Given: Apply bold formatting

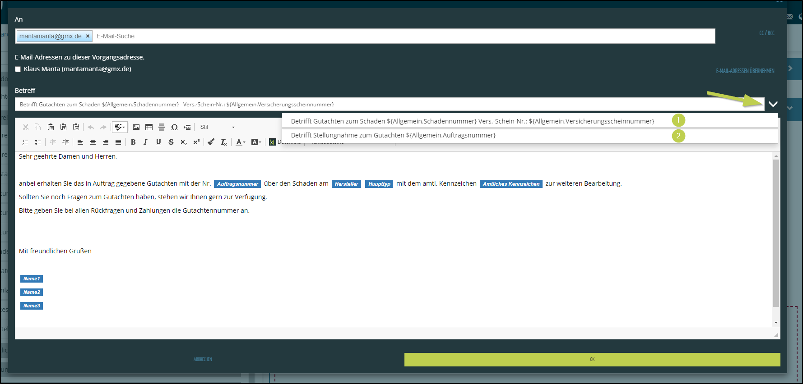Looking at the screenshot, I should tap(133, 142).
